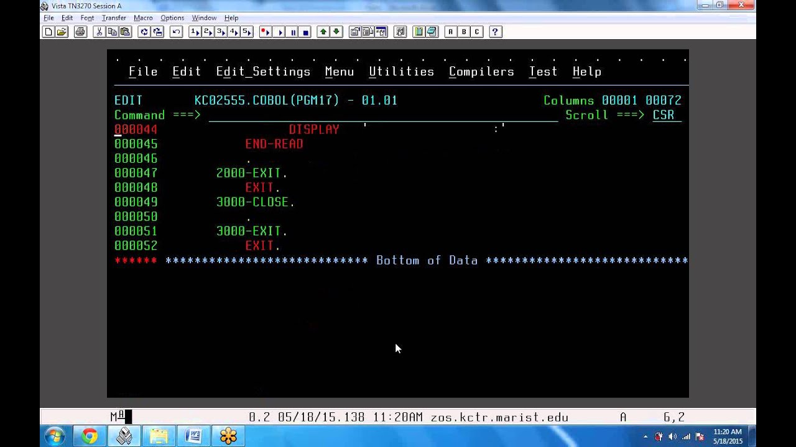
Task: Run macro 4 from the toolbar
Action: coord(234,32)
